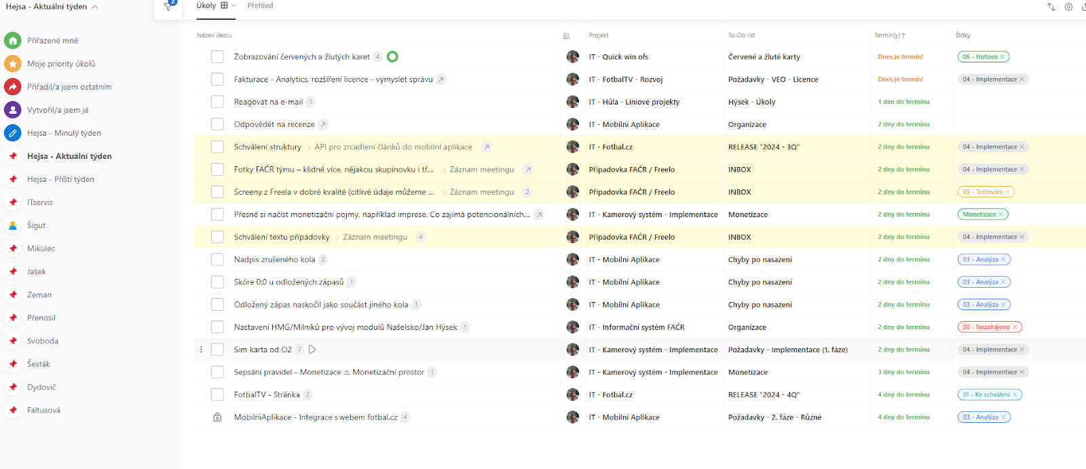
Task: Click the orange star icon for Moje priority úkolů
Action: point(12,64)
